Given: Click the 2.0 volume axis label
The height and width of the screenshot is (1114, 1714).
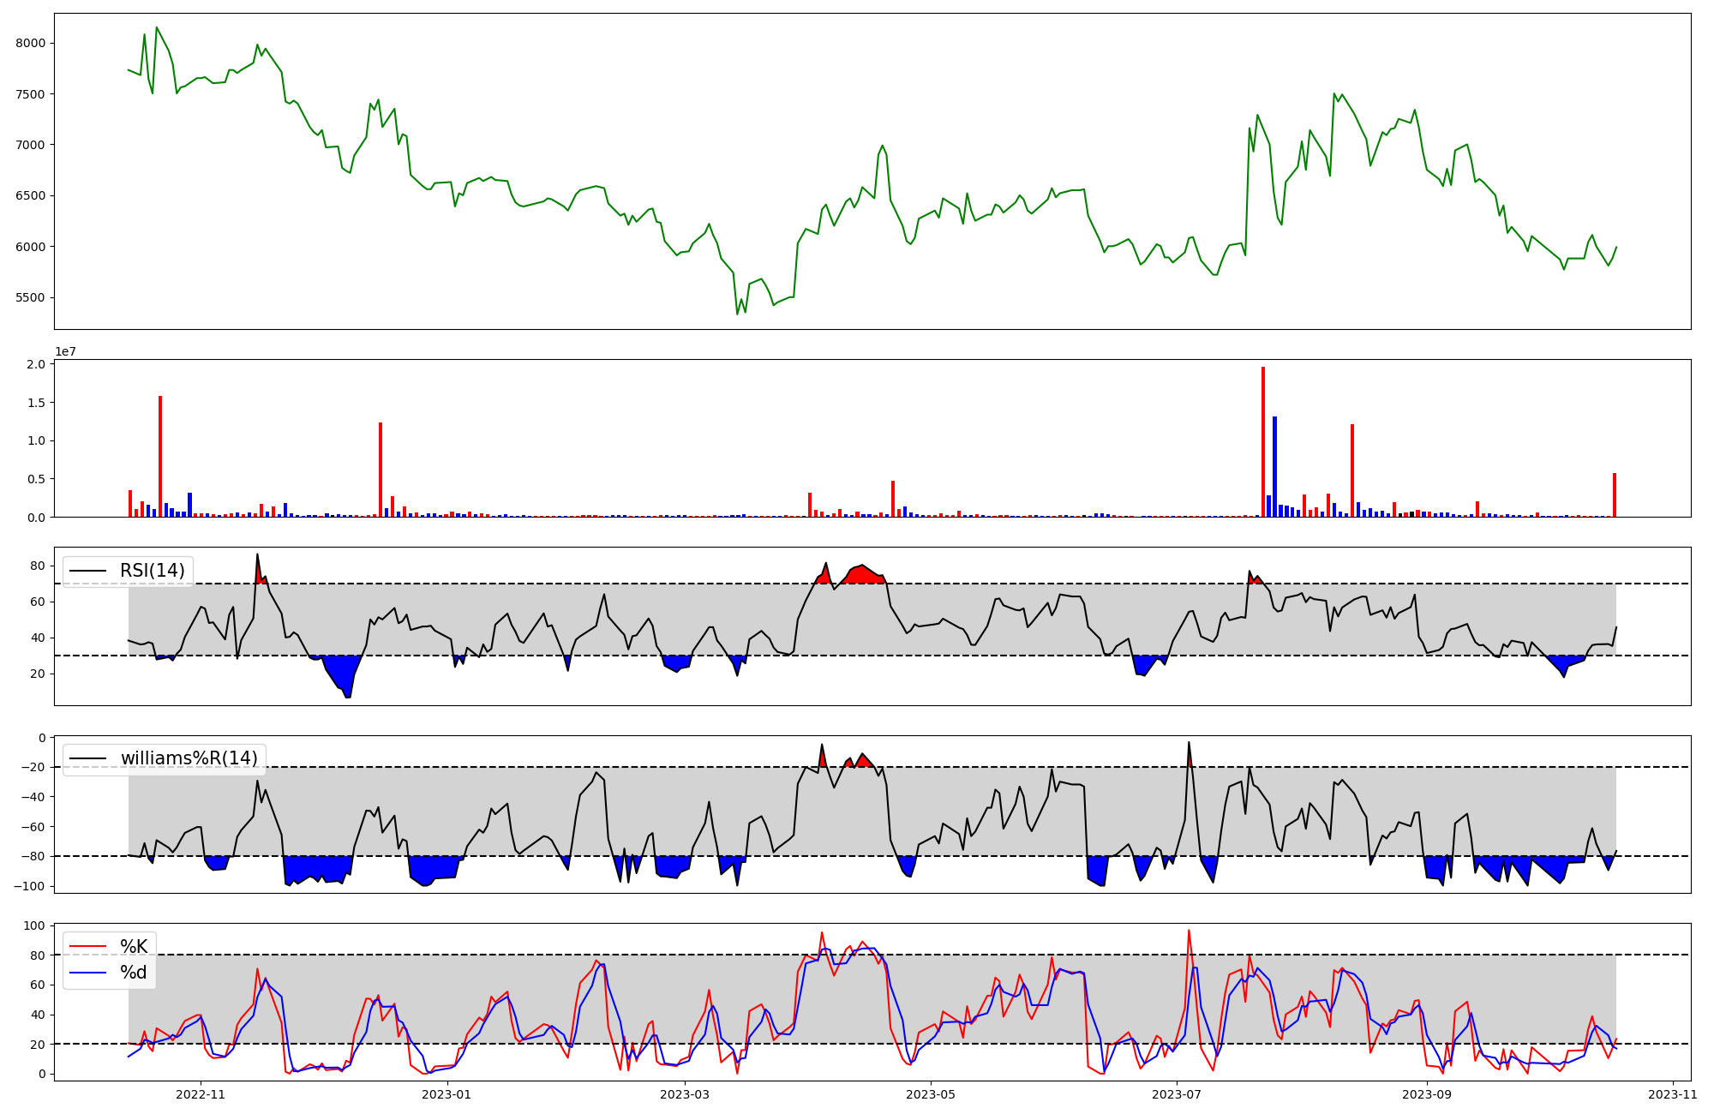Looking at the screenshot, I should pyautogui.click(x=36, y=364).
